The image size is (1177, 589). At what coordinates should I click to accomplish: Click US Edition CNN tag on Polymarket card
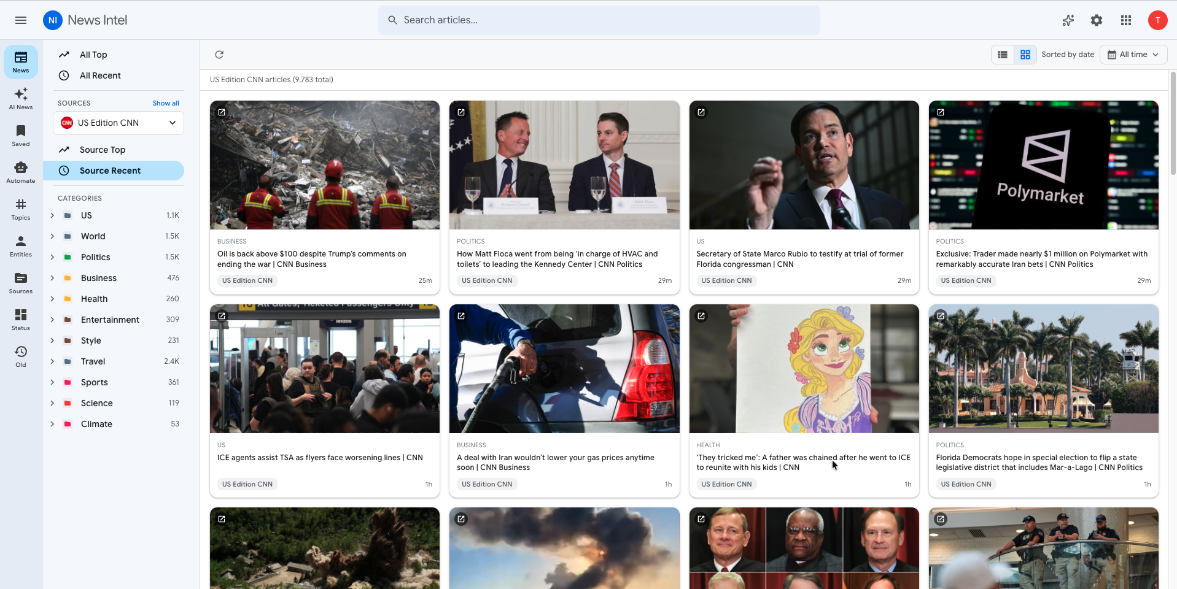(966, 280)
